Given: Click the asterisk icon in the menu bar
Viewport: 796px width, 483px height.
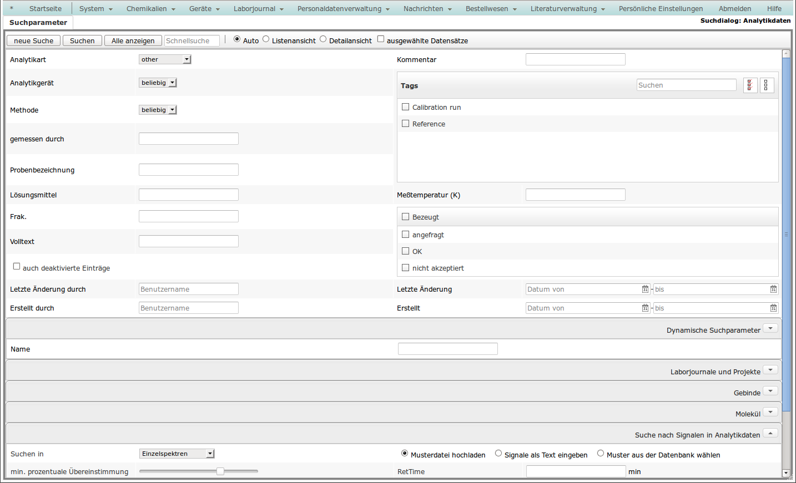Looking at the screenshot, I should (x=12, y=9).
